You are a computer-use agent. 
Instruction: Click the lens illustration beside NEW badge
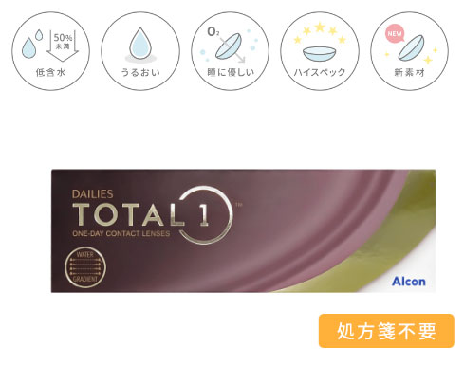(x=411, y=47)
